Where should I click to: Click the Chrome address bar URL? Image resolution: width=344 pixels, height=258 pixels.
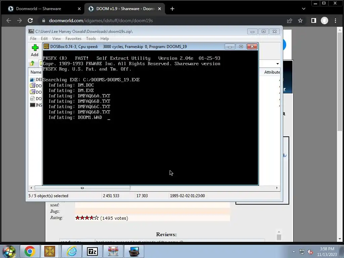tap(101, 20)
